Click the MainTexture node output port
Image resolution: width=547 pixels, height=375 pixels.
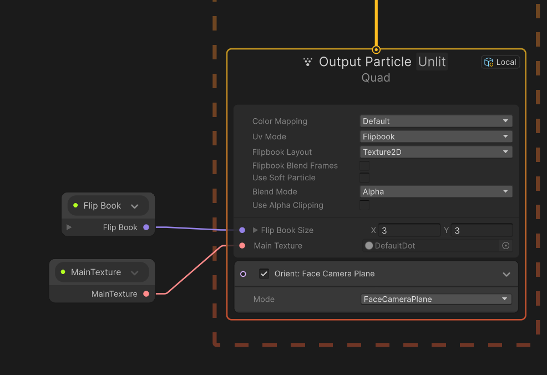(x=146, y=293)
